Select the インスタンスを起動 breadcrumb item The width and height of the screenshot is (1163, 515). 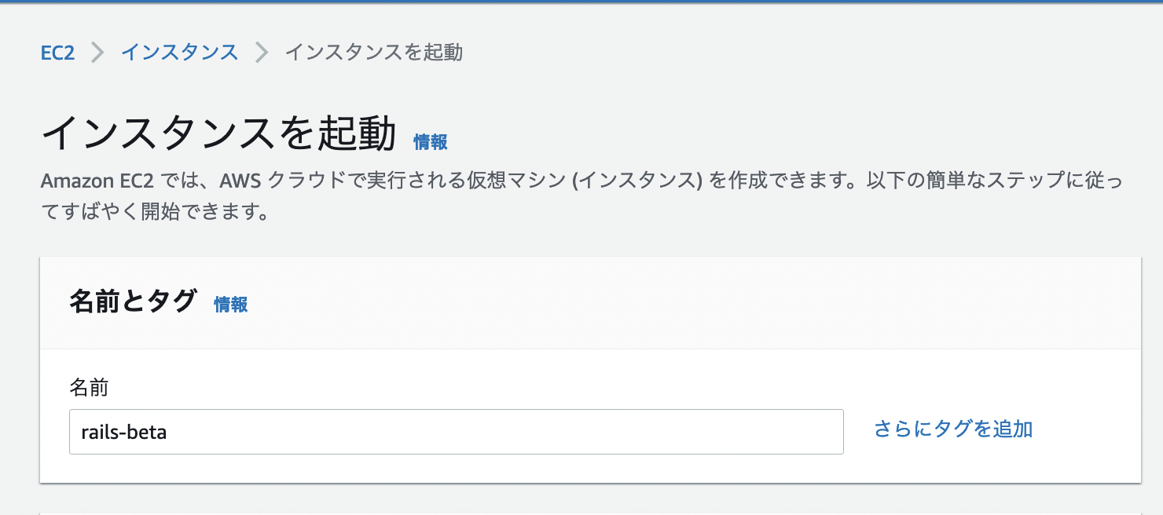click(x=374, y=52)
